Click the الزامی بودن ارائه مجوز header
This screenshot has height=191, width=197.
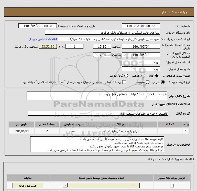click(x=172, y=178)
